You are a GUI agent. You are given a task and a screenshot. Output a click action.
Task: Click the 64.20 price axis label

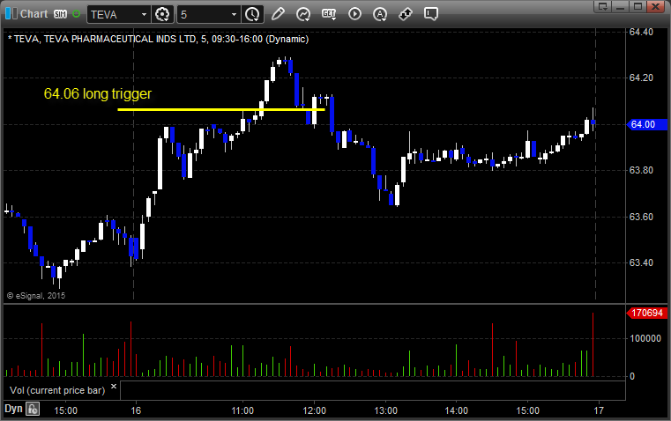(641, 78)
